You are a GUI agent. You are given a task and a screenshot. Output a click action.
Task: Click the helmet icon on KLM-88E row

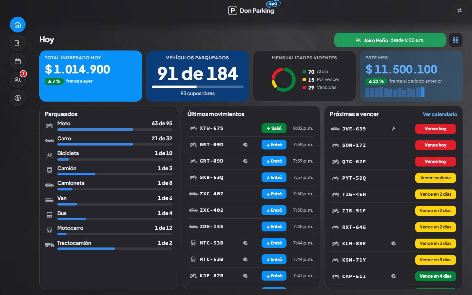pos(393,244)
